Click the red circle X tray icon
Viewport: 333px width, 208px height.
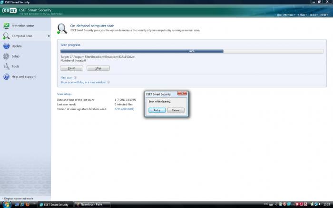pos(284,204)
